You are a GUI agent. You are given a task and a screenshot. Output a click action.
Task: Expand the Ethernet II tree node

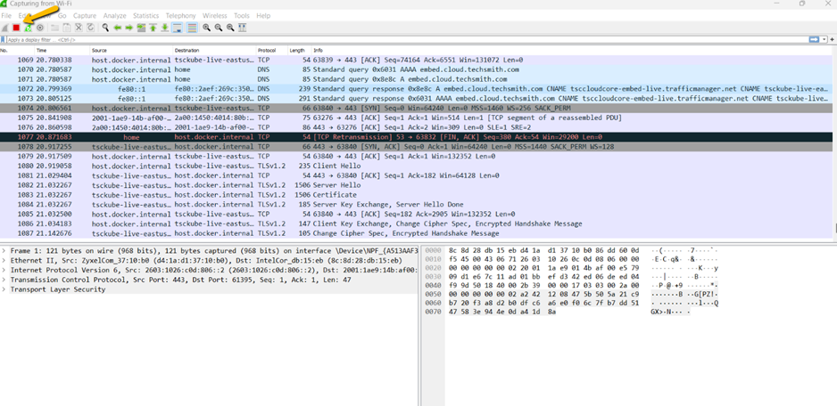[4, 260]
